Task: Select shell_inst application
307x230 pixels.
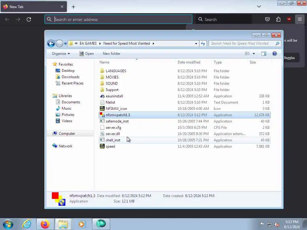Action: [184, 140]
